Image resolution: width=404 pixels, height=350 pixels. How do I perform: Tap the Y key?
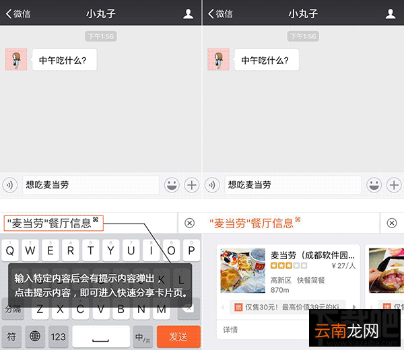(111, 250)
